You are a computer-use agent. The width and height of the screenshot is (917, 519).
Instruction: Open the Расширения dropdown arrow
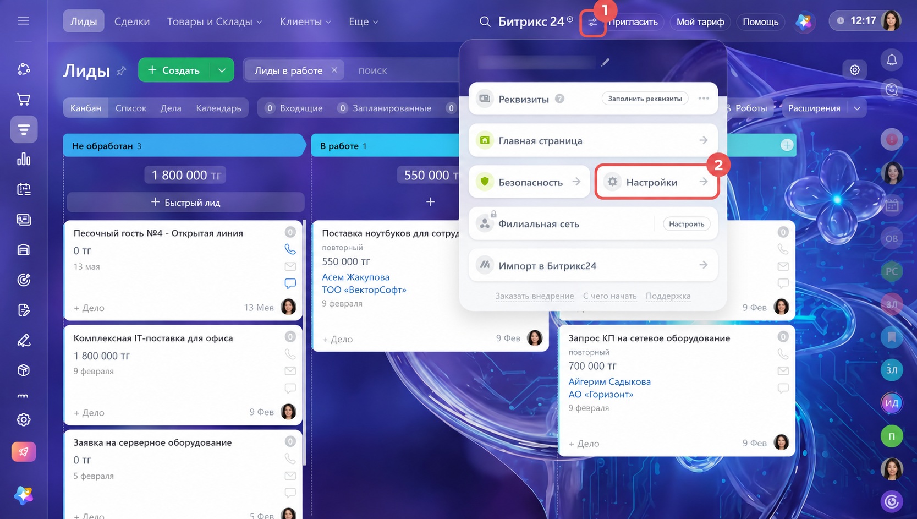point(856,108)
